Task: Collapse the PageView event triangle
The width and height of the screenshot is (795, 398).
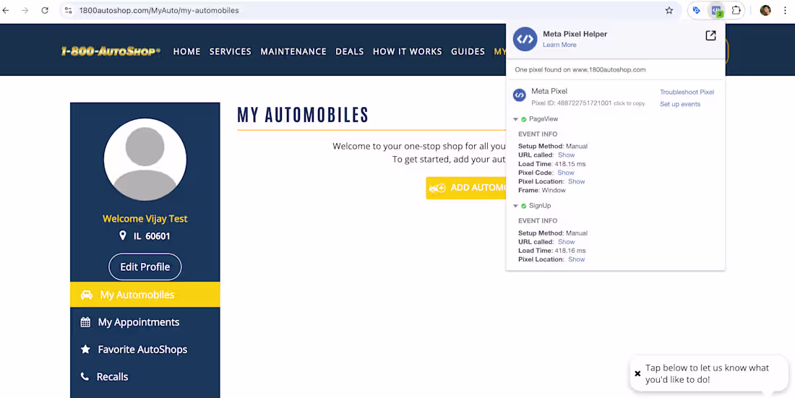Action: coord(515,119)
